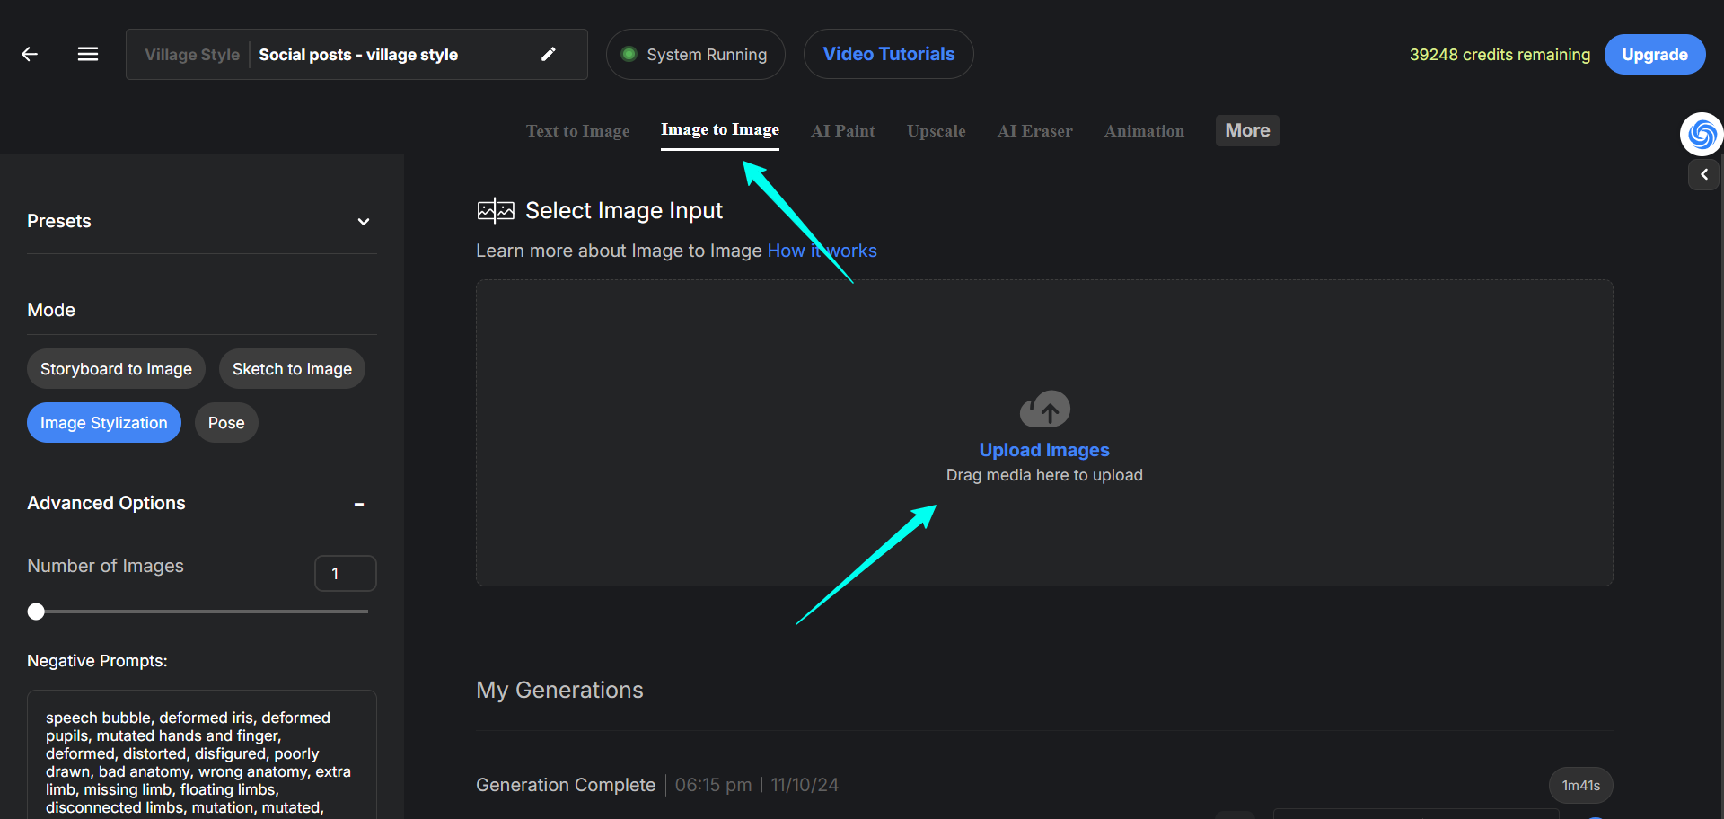Image resolution: width=1724 pixels, height=819 pixels.
Task: Click the Select Image Input picture icon
Action: 496,211
